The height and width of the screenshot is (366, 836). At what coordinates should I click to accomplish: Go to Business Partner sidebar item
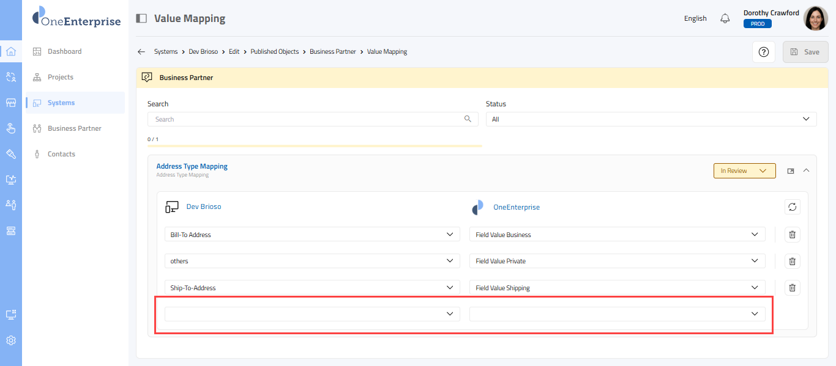74,128
